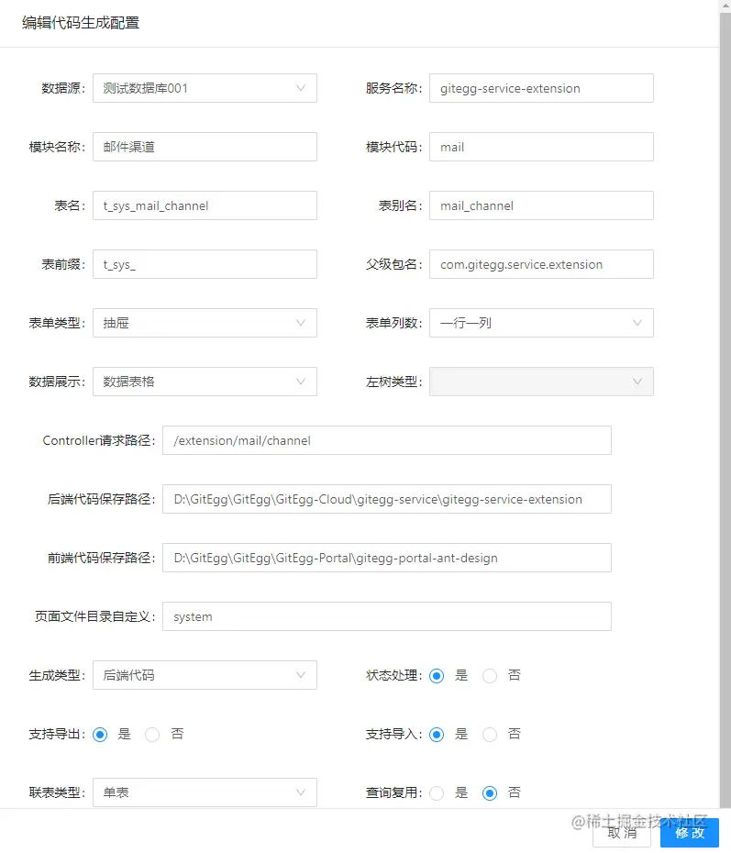Click the 表名 field t_sys_mail_channel
The width and height of the screenshot is (731, 853).
coord(205,205)
